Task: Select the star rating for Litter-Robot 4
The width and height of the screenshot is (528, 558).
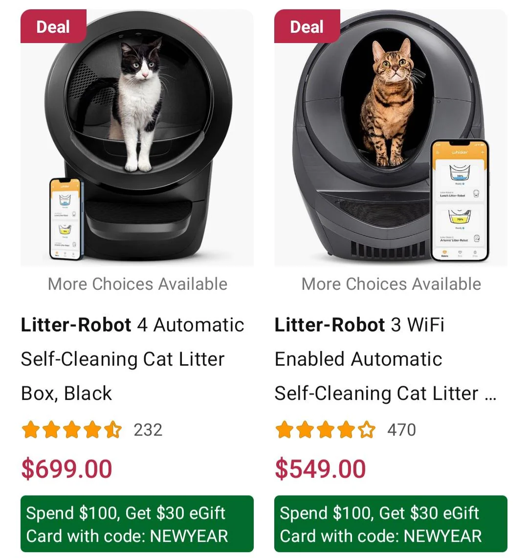Action: tap(71, 430)
